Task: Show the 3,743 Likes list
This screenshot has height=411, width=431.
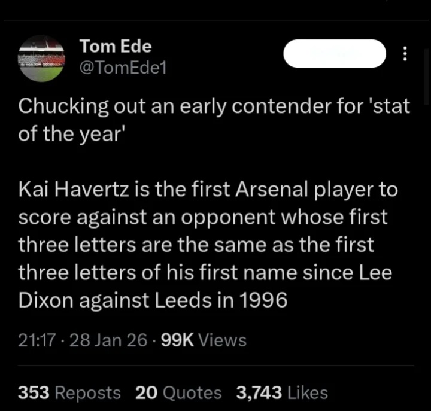Action: click(282, 392)
